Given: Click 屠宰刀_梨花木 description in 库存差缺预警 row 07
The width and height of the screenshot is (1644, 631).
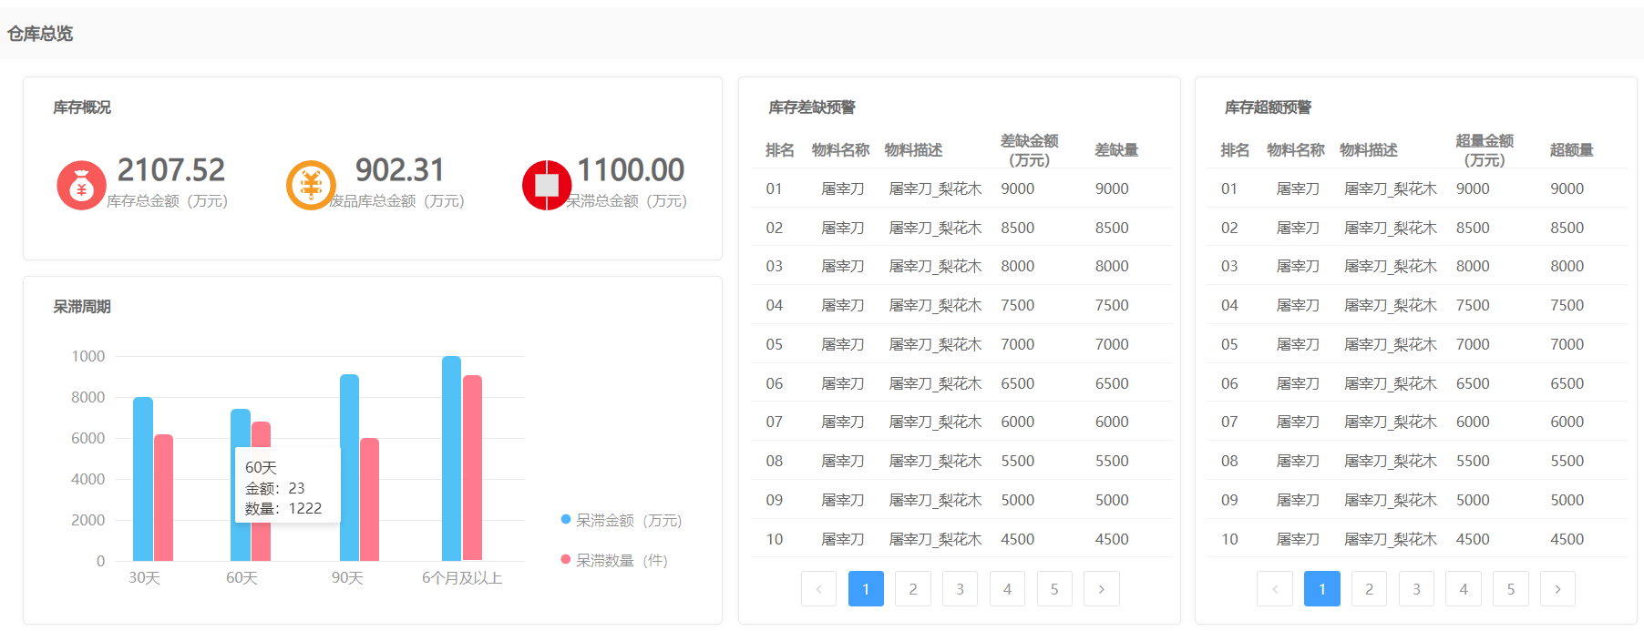Looking at the screenshot, I should click(935, 422).
